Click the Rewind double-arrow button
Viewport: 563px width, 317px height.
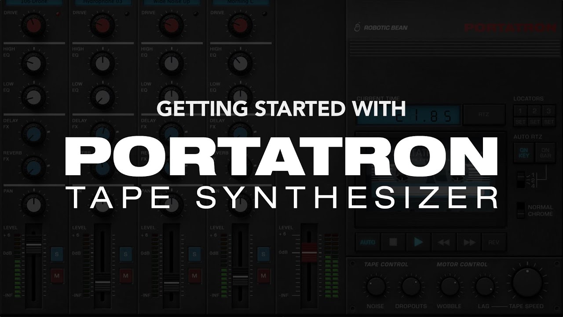coord(444,242)
